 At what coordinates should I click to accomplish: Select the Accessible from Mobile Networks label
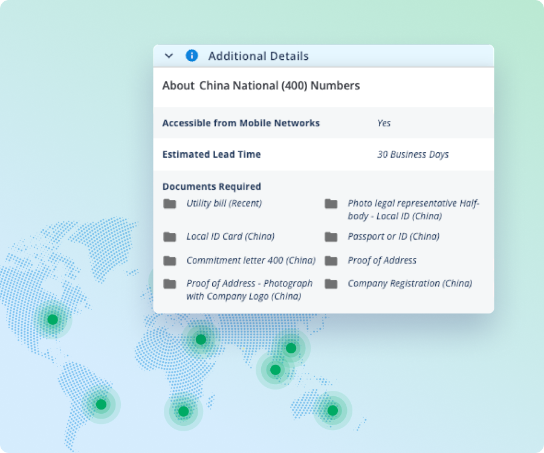click(x=241, y=123)
